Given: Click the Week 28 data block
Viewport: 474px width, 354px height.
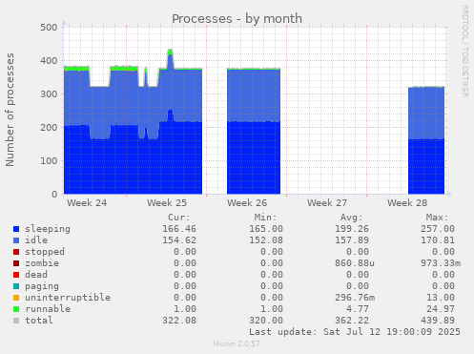Looking at the screenshot, I should click(426, 140).
